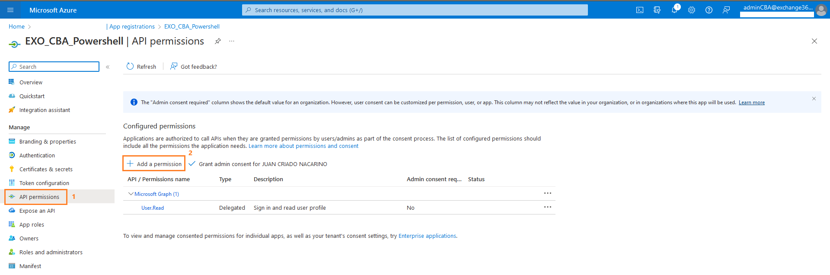Open the Azure portal hamburger menu
The width and height of the screenshot is (830, 275).
(10, 10)
